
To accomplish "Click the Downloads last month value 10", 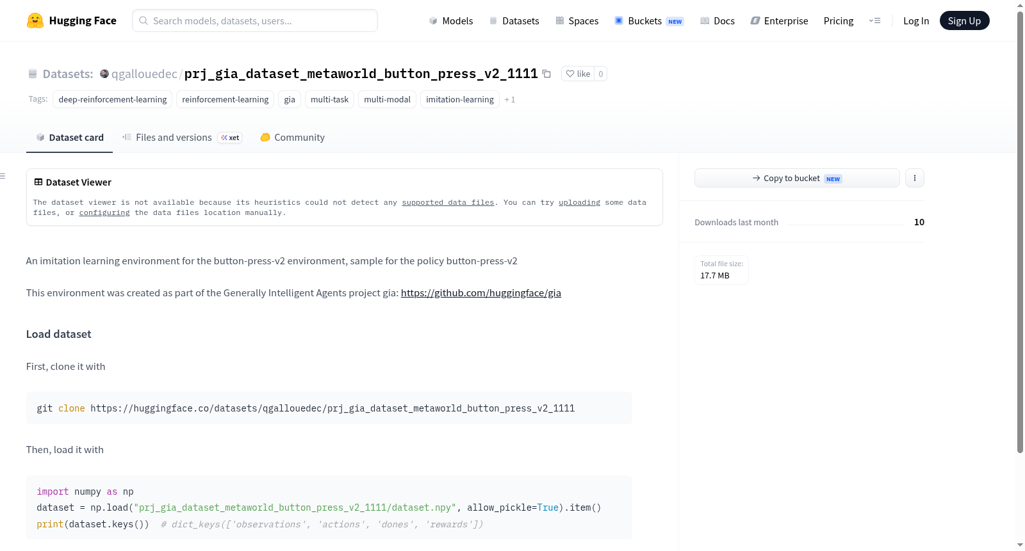I will tap(919, 222).
